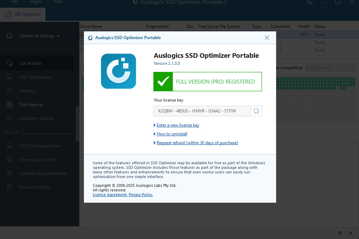Click the HDD Defragmentation icon
Viewport: 359px width, 239px height.
tap(10, 146)
